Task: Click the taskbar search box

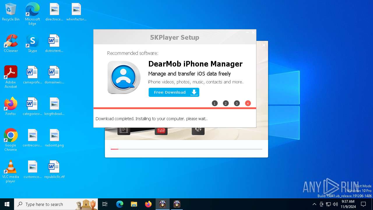Action: point(56,204)
